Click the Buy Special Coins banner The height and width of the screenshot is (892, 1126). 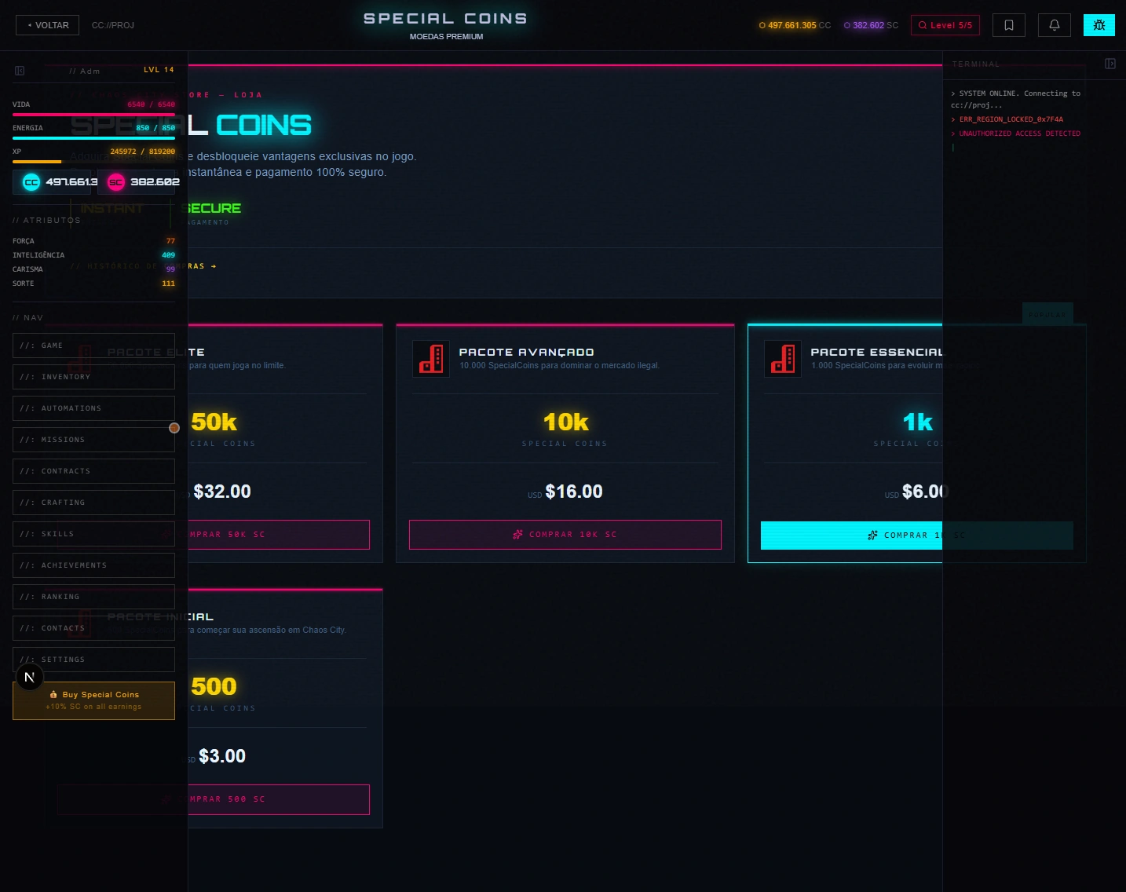[93, 700]
